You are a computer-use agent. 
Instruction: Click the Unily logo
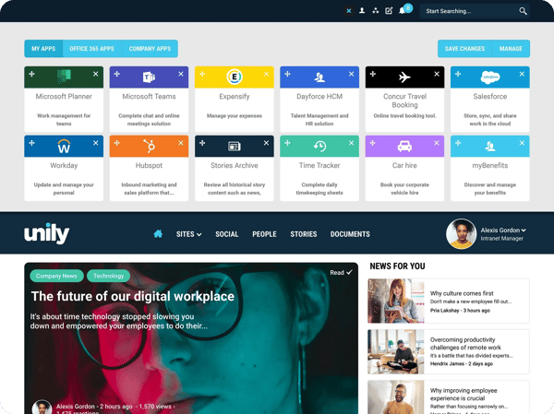pyautogui.click(x=47, y=233)
